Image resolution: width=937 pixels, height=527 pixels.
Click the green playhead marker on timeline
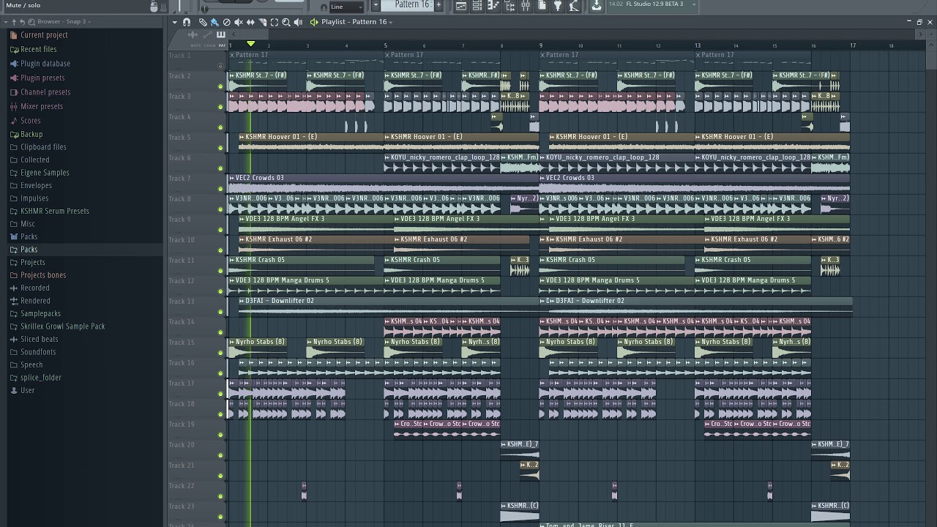coord(250,44)
